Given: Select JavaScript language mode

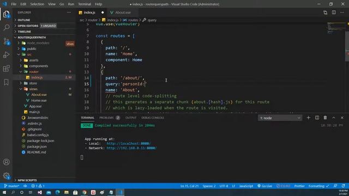Looking at the screenshot, I should (x=246, y=186).
